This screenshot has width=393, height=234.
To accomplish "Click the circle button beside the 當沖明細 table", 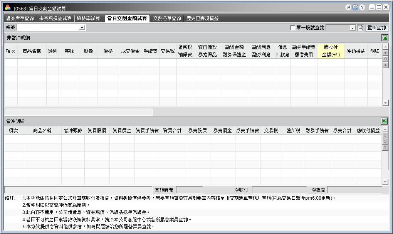I will pos(385,141).
